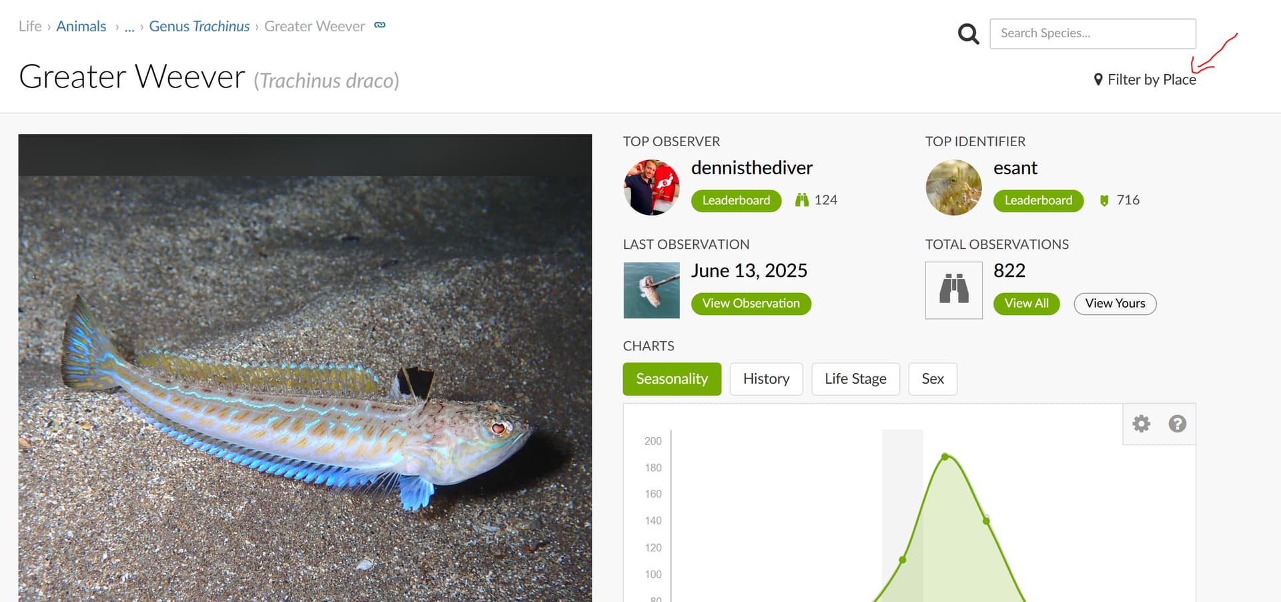Select the Sex chart tab
This screenshot has height=602, width=1281.
[x=933, y=379]
